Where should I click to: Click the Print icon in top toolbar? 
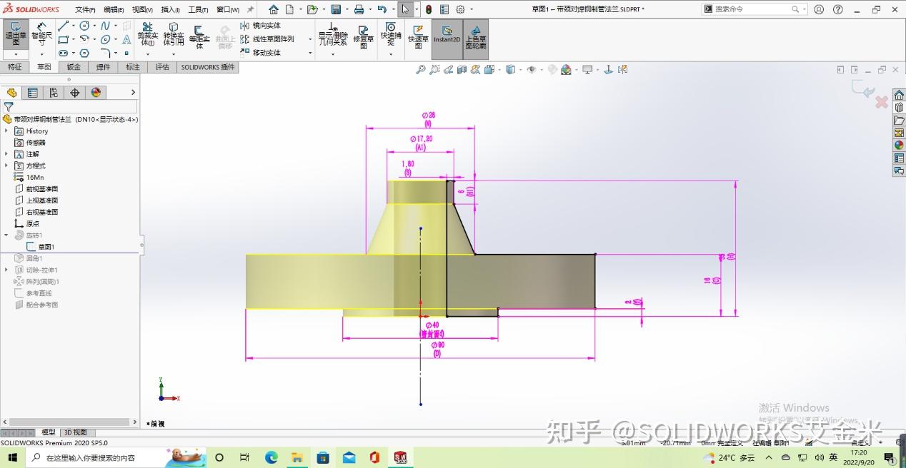359,9
